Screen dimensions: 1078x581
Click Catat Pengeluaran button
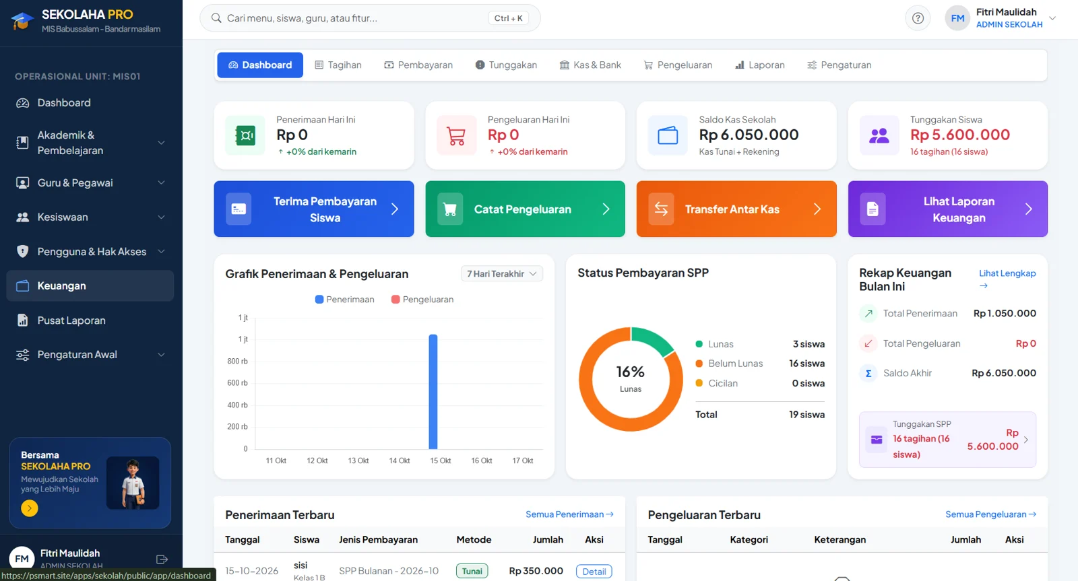coord(526,209)
